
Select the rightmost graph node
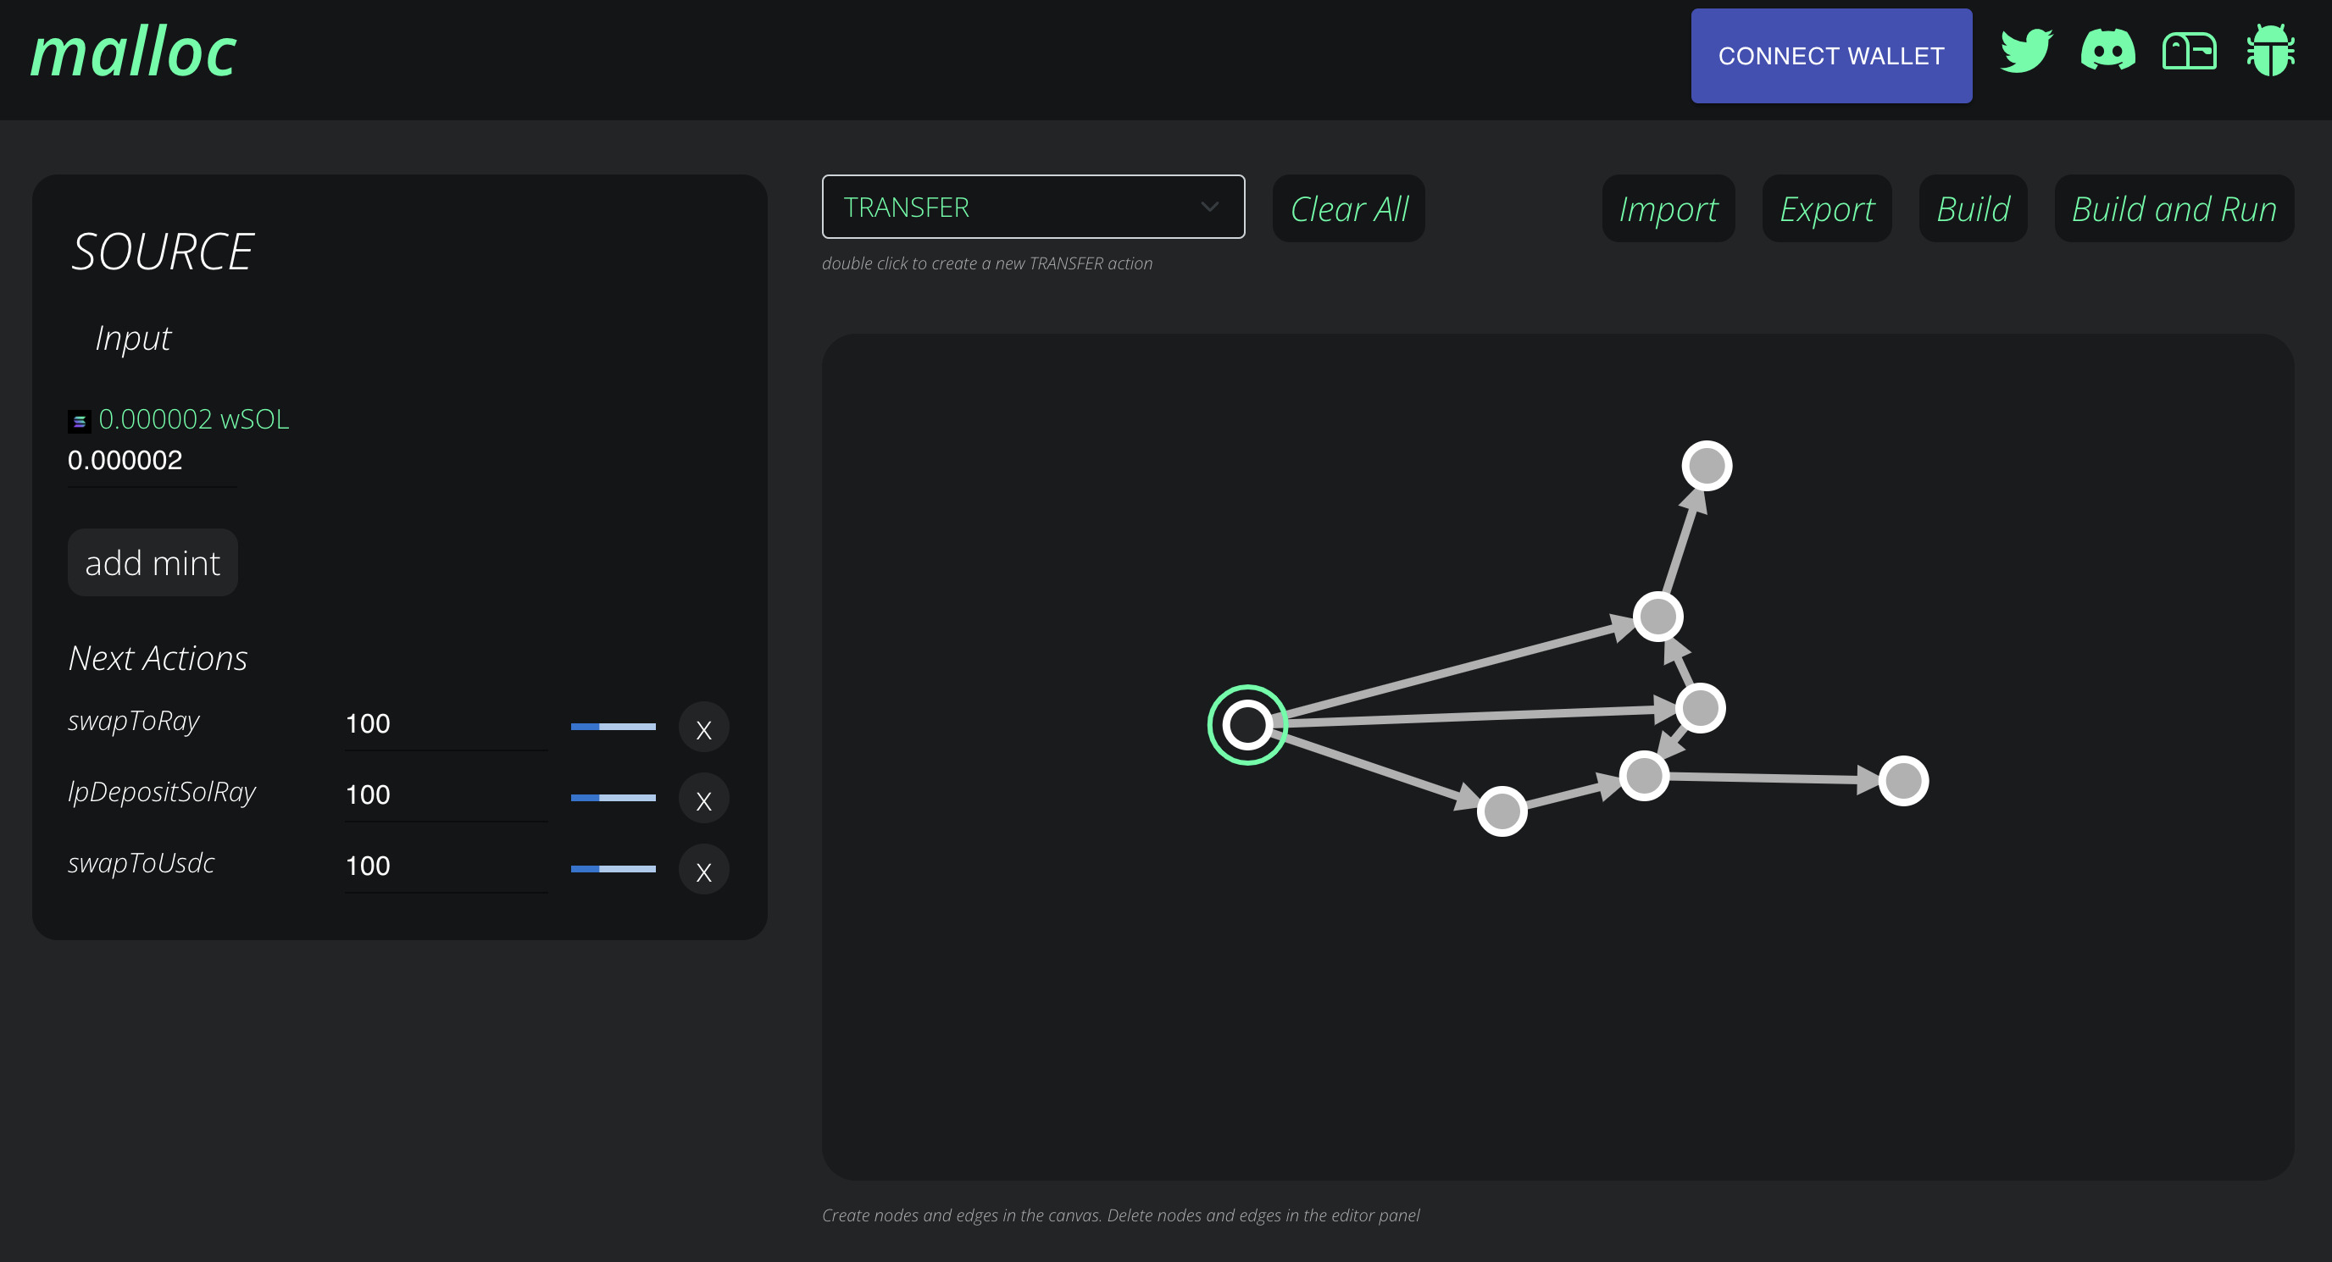[1904, 781]
